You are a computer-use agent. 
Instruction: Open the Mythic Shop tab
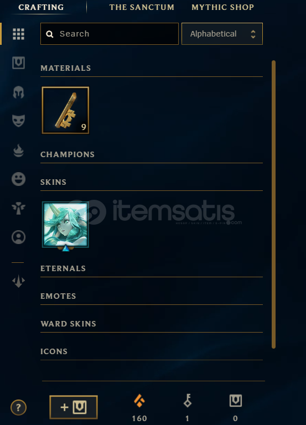pyautogui.click(x=223, y=7)
